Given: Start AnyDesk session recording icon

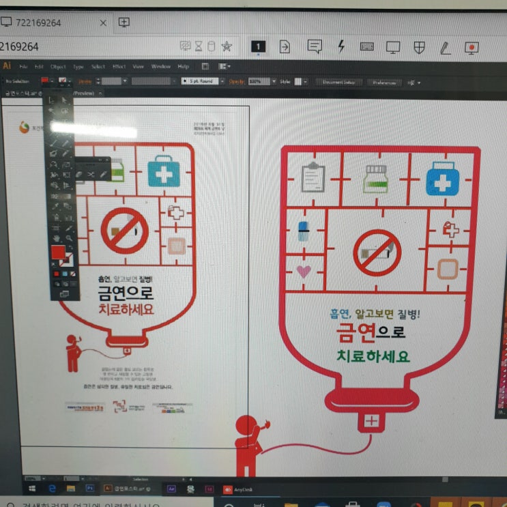Looking at the screenshot, I should [472, 48].
